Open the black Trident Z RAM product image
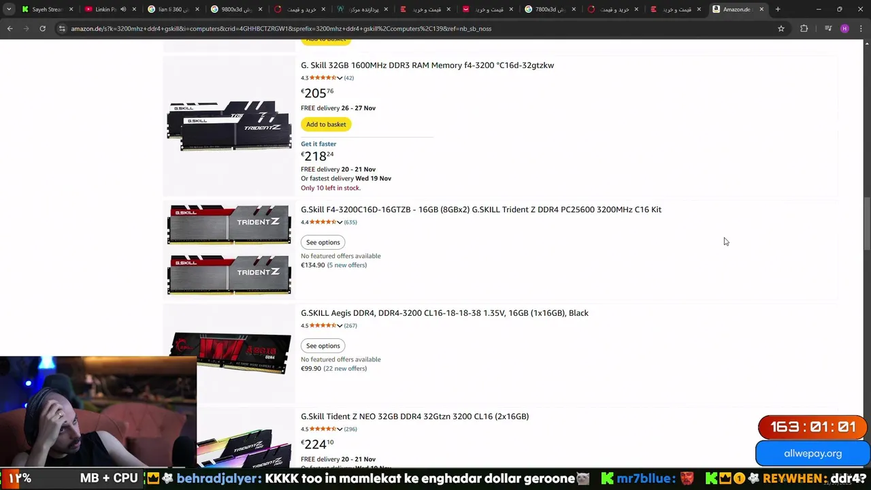Image resolution: width=871 pixels, height=490 pixels. tap(229, 125)
